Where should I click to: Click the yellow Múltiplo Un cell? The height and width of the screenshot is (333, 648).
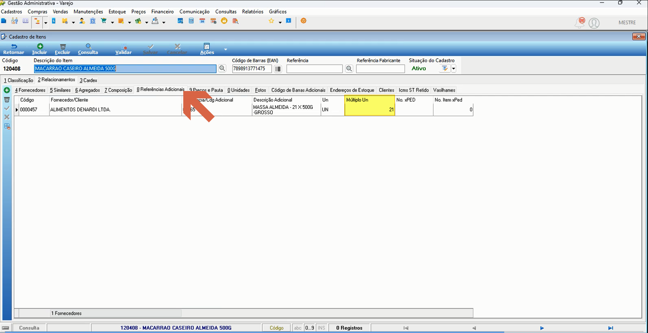click(x=370, y=110)
